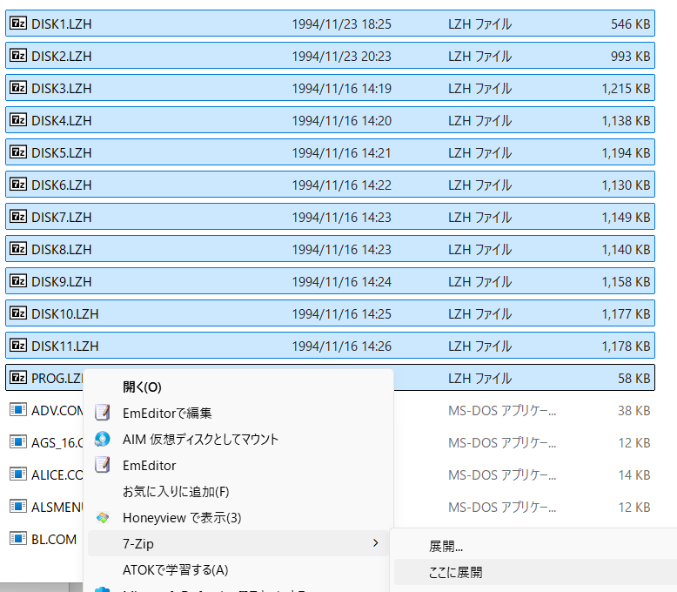Click the application icon of BL.COM

click(x=18, y=538)
